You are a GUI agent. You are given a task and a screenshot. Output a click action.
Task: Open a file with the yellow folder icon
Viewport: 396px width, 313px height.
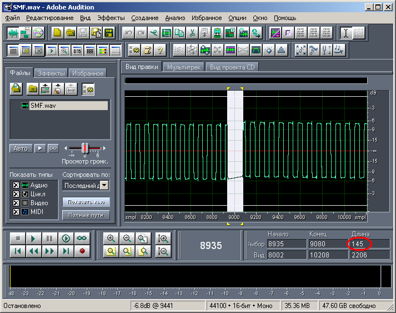(x=71, y=33)
